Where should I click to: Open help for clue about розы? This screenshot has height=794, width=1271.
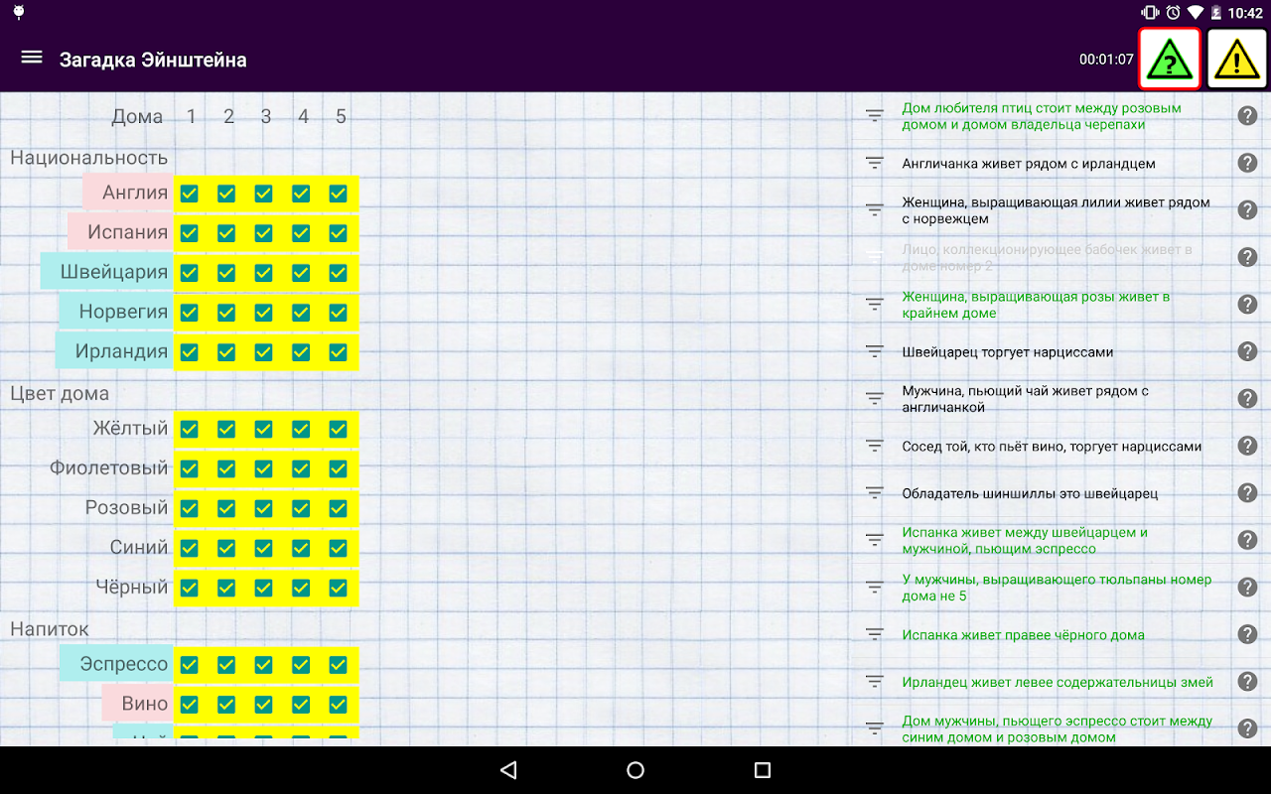coord(1247,305)
